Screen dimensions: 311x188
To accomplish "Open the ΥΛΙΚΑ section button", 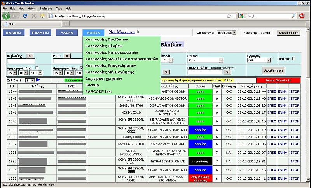I will pos(67,33).
